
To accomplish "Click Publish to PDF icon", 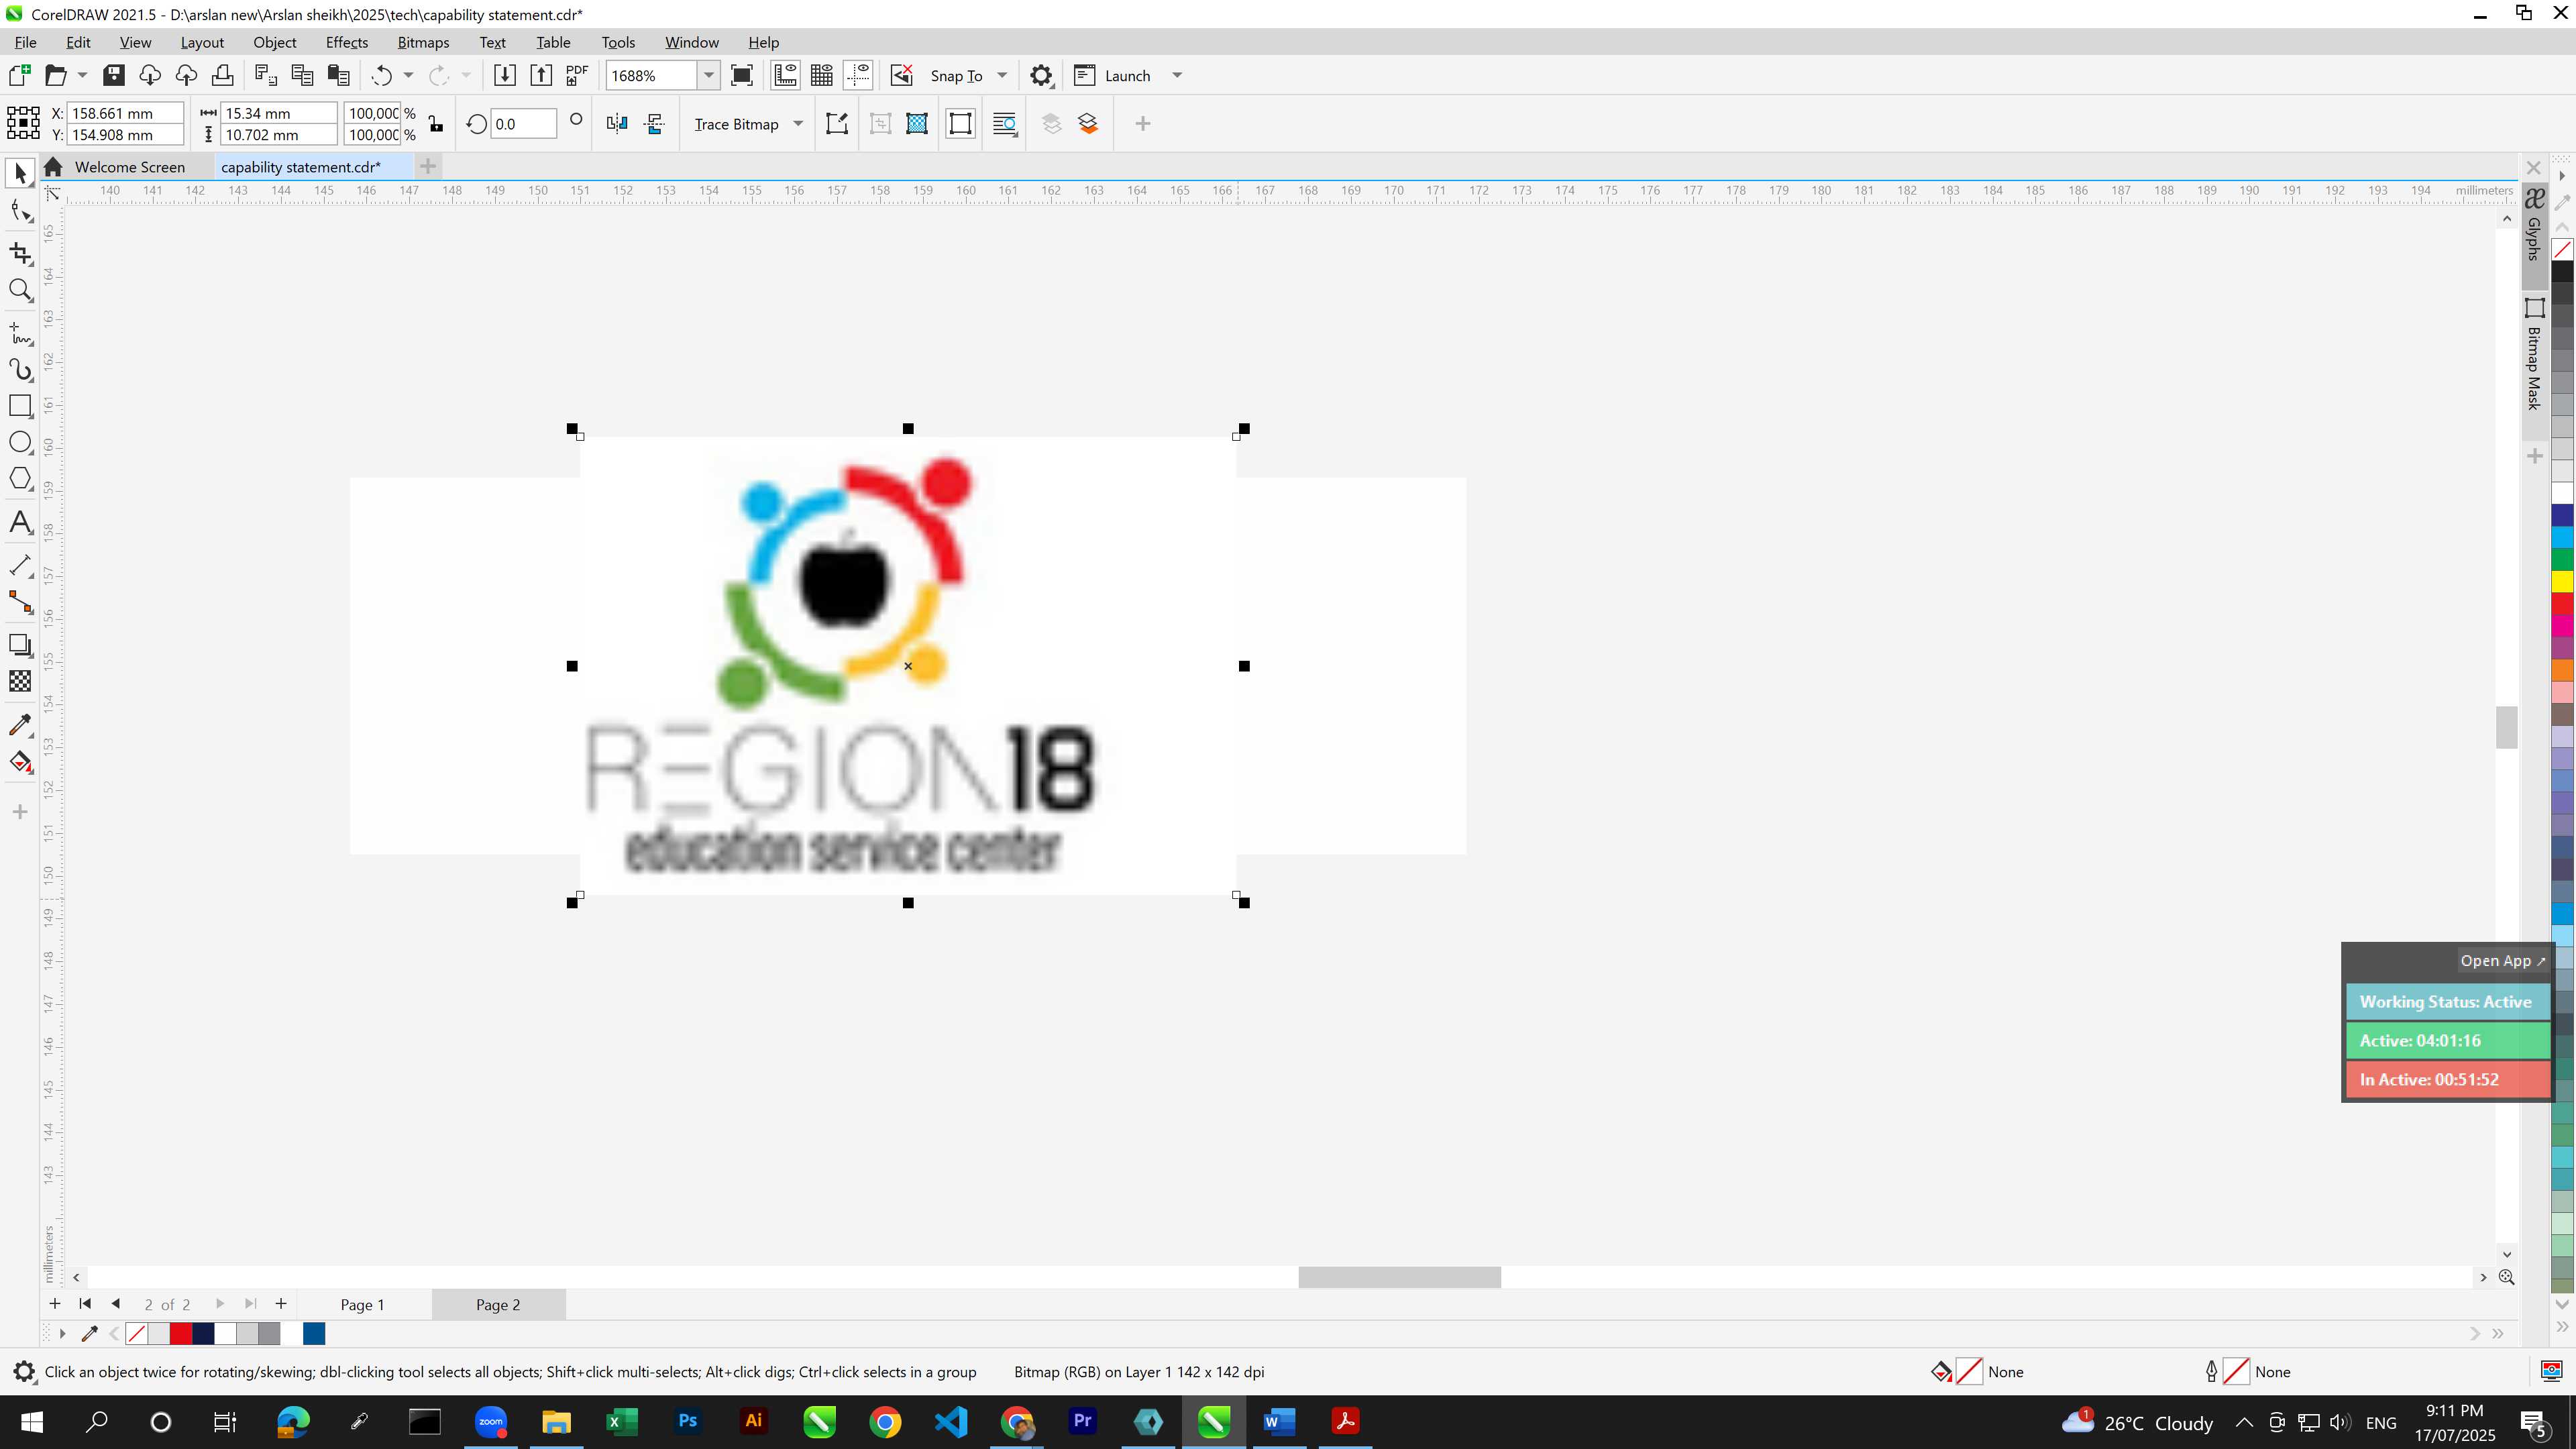I will (x=577, y=76).
